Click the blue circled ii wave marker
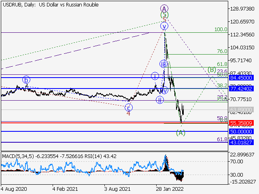 [x=160, y=100]
